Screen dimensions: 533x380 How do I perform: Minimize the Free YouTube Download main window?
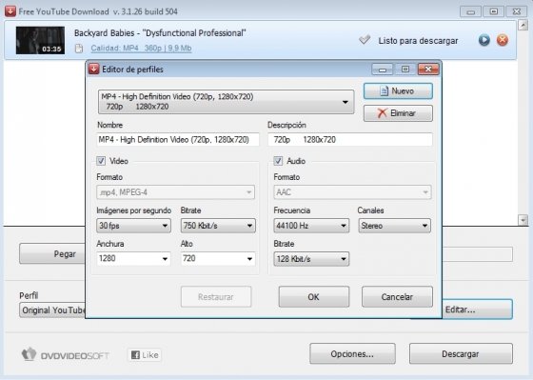(470, 11)
